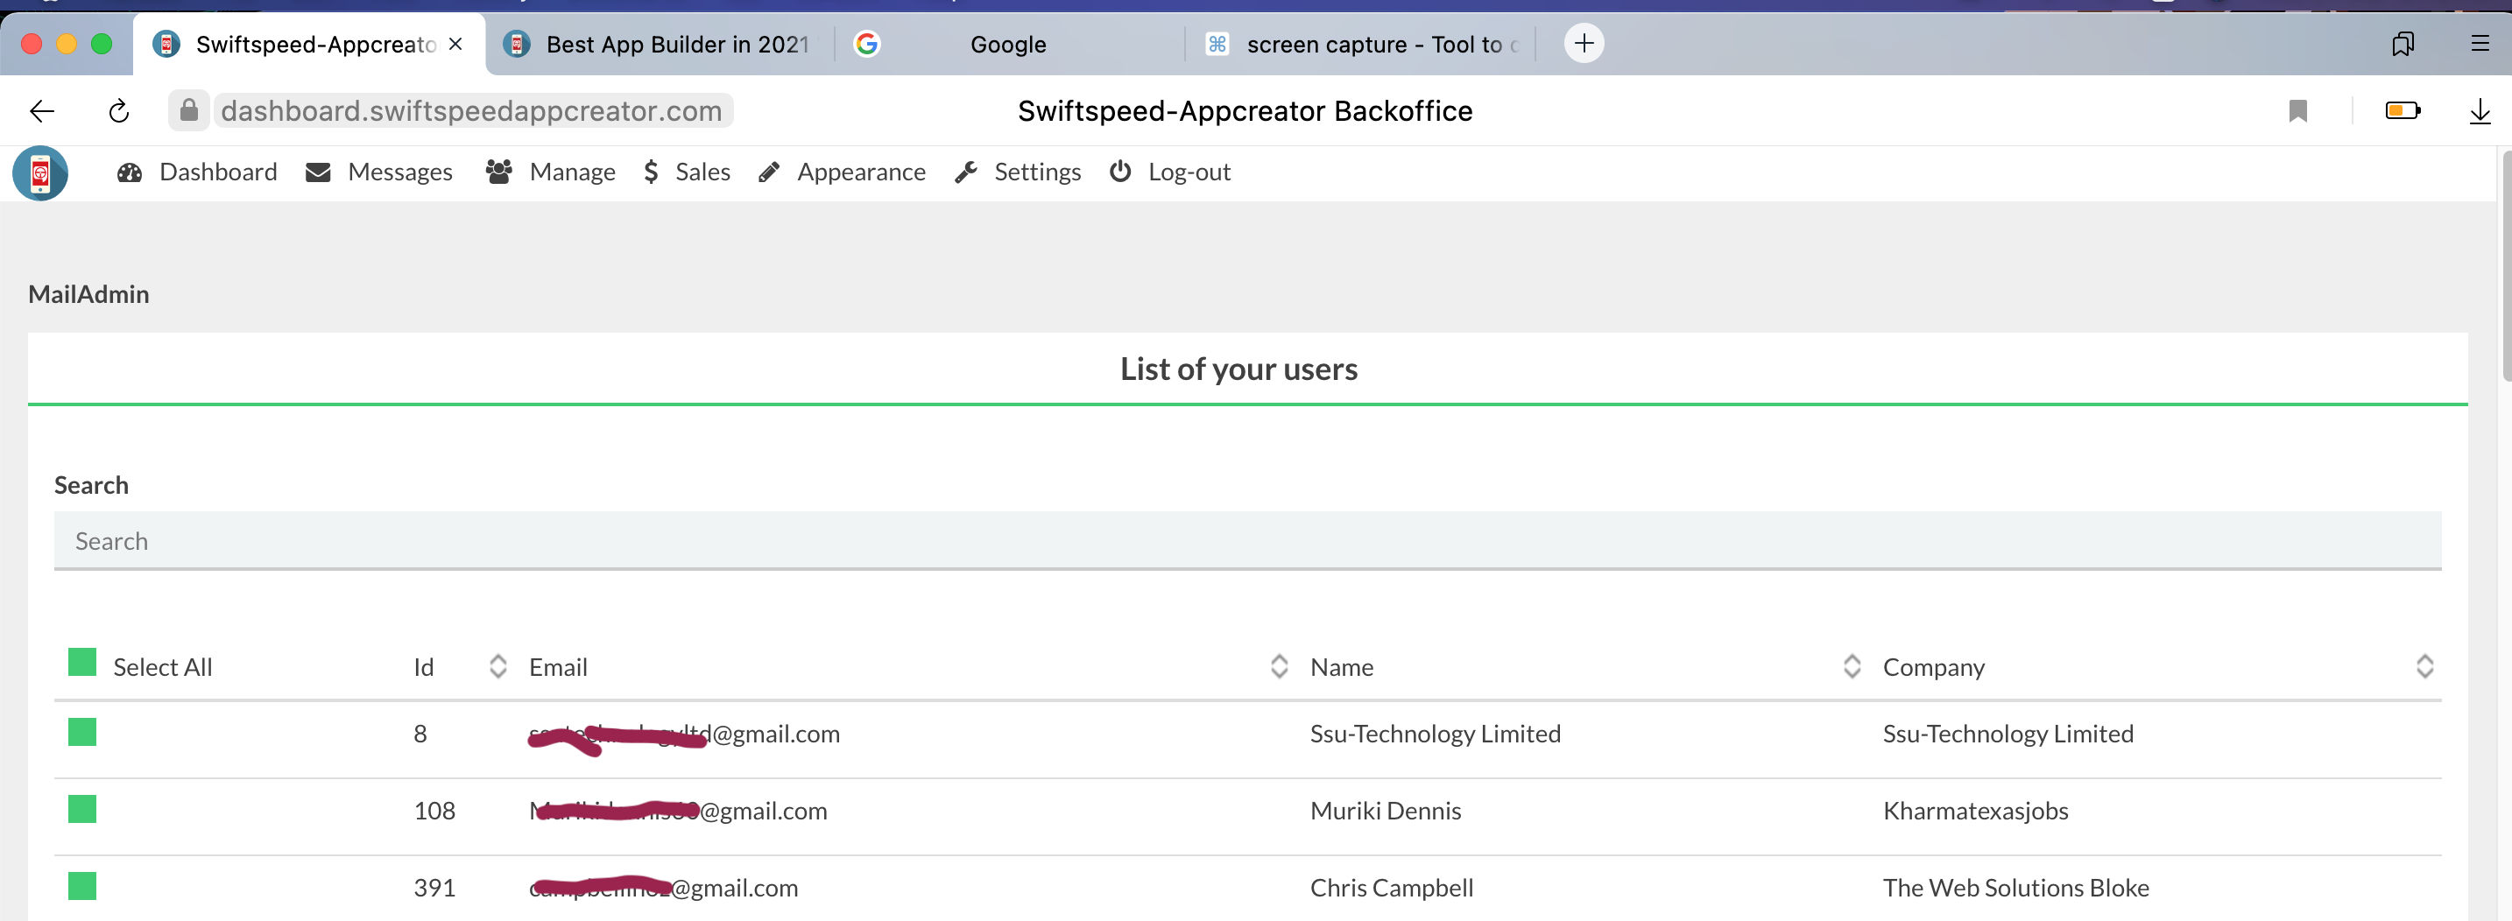Screen dimensions: 2512x921
Task: Click the battery saver icon in toolbar
Action: tap(2403, 110)
